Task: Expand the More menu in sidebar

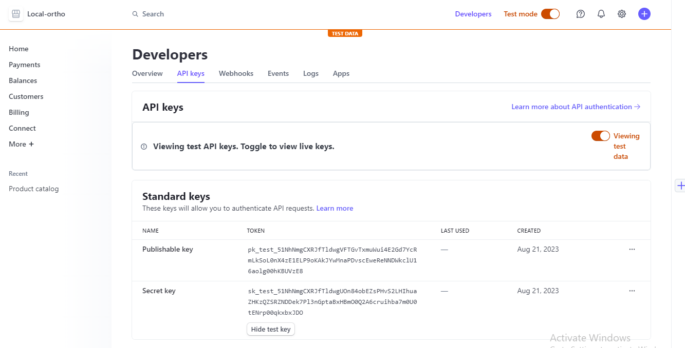Action: click(21, 144)
